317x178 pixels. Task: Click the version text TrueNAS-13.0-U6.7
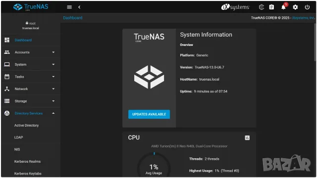click(209, 67)
